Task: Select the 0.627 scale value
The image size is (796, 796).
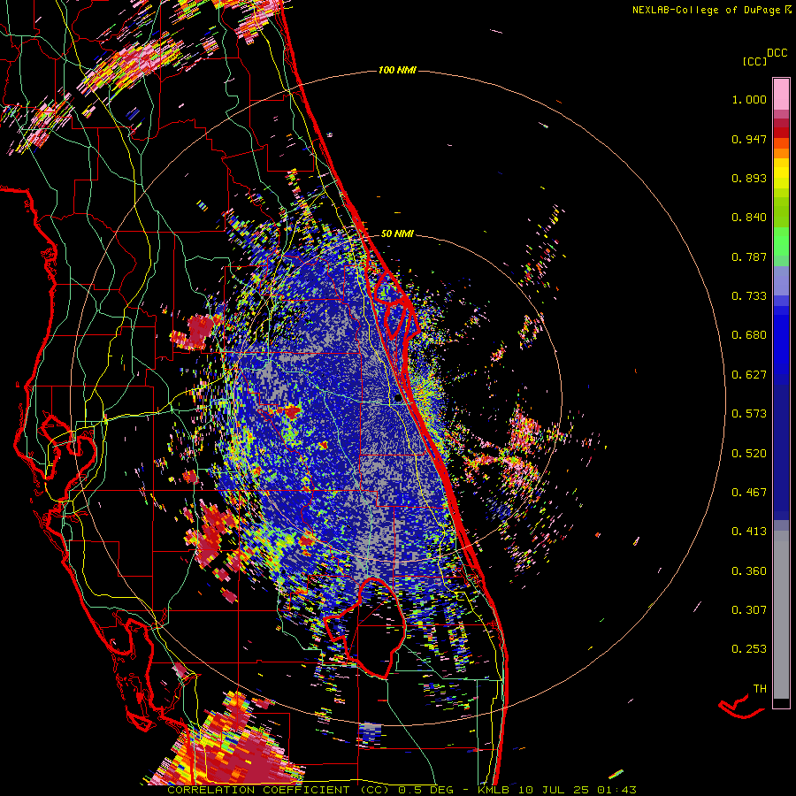Action: pyautogui.click(x=749, y=375)
